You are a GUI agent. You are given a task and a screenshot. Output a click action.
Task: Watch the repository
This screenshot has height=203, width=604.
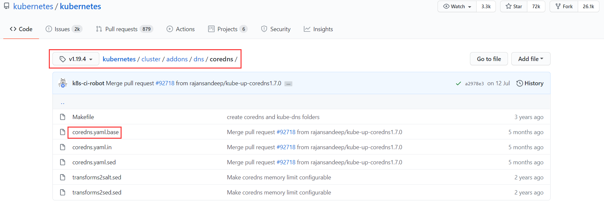click(x=457, y=6)
